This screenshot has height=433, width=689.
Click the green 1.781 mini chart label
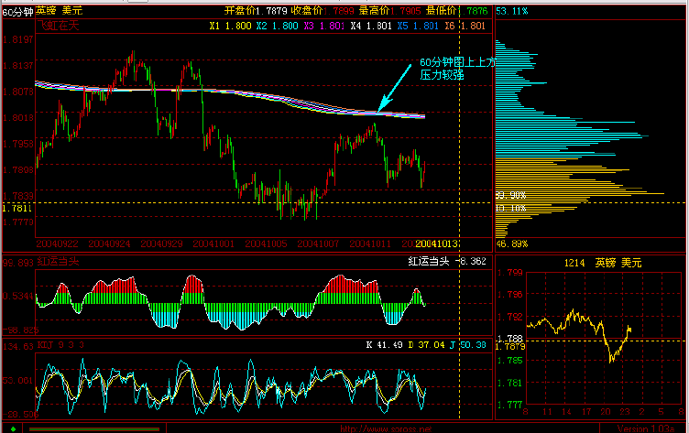(x=510, y=383)
